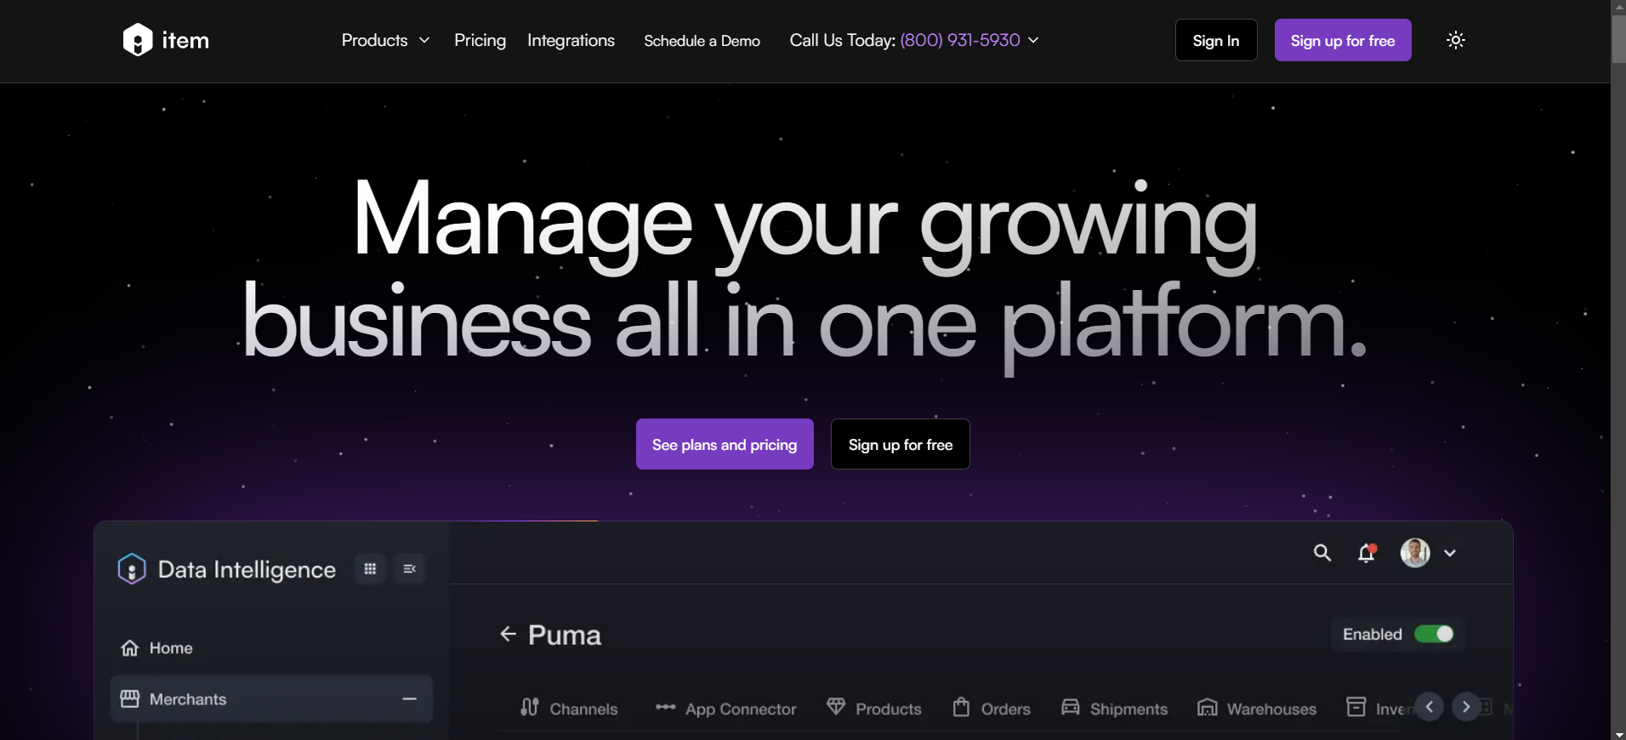Click the apps grid icon
Image resolution: width=1626 pixels, height=740 pixels.
point(370,569)
